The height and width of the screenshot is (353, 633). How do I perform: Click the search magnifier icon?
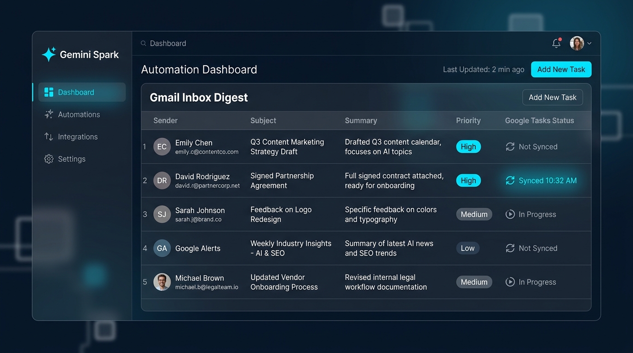144,43
